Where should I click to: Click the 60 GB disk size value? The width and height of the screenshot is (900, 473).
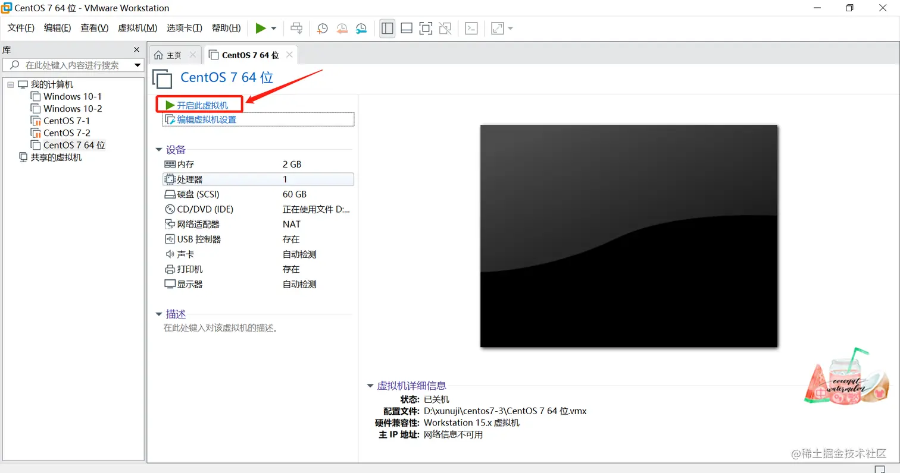coord(295,194)
